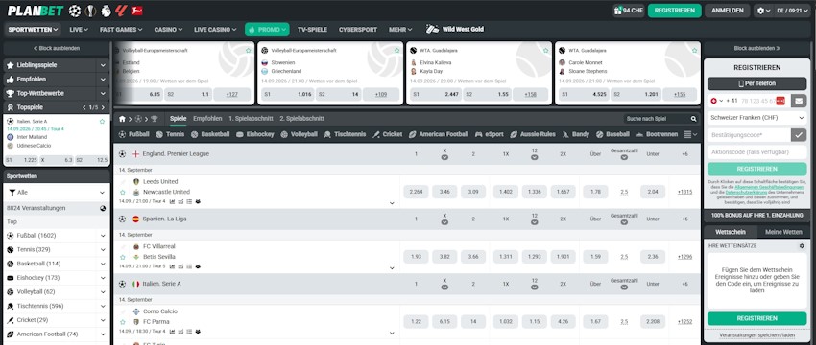816x345 pixels.
Task: Click the magnifier icon in game search
Action: coord(694,119)
